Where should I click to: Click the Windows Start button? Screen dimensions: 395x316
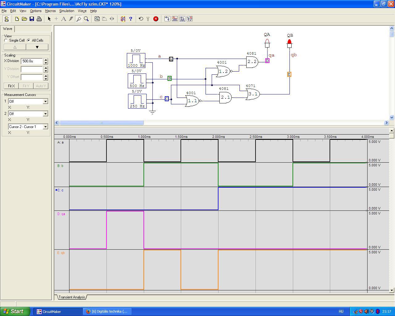pos(15,311)
